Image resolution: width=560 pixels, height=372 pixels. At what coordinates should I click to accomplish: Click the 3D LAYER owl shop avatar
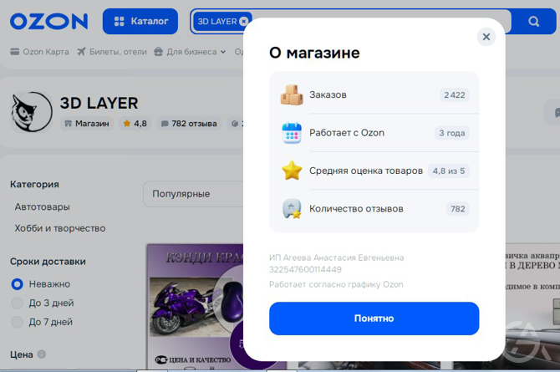[x=32, y=112]
